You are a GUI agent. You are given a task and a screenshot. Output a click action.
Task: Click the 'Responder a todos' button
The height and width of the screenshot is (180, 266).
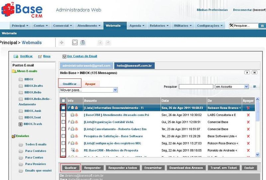point(123,168)
